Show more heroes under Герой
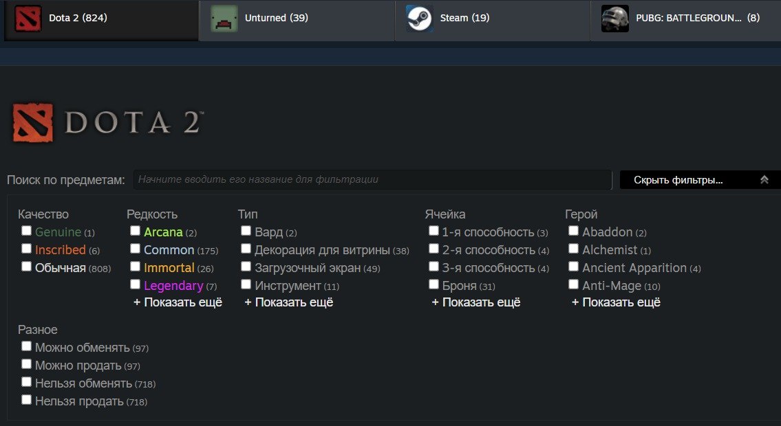This screenshot has height=426, width=781. [616, 302]
